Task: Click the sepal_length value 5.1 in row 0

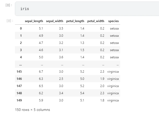Action: 41,28
